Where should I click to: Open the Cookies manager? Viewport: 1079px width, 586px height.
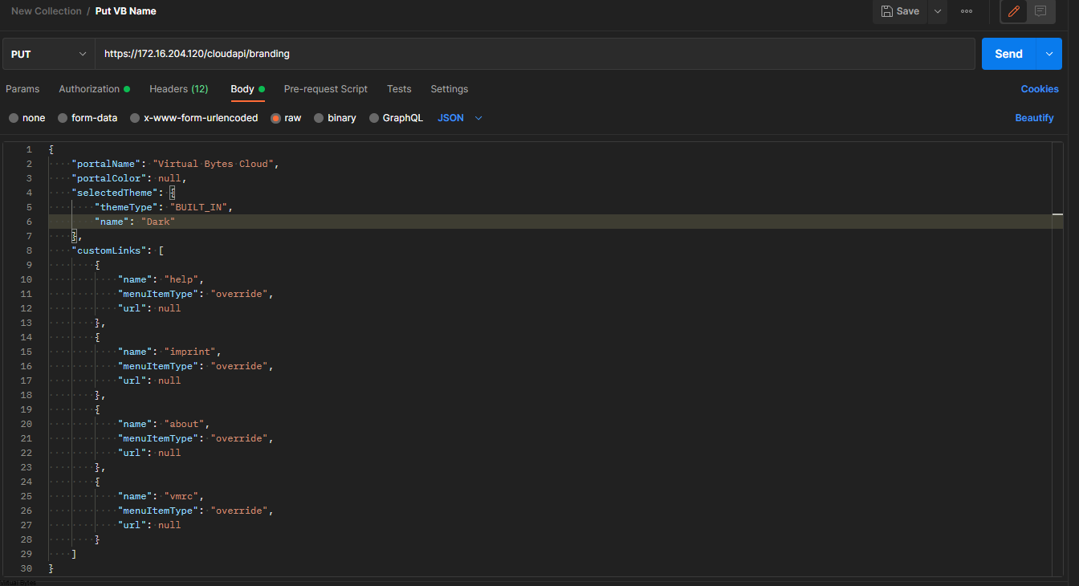(x=1040, y=89)
